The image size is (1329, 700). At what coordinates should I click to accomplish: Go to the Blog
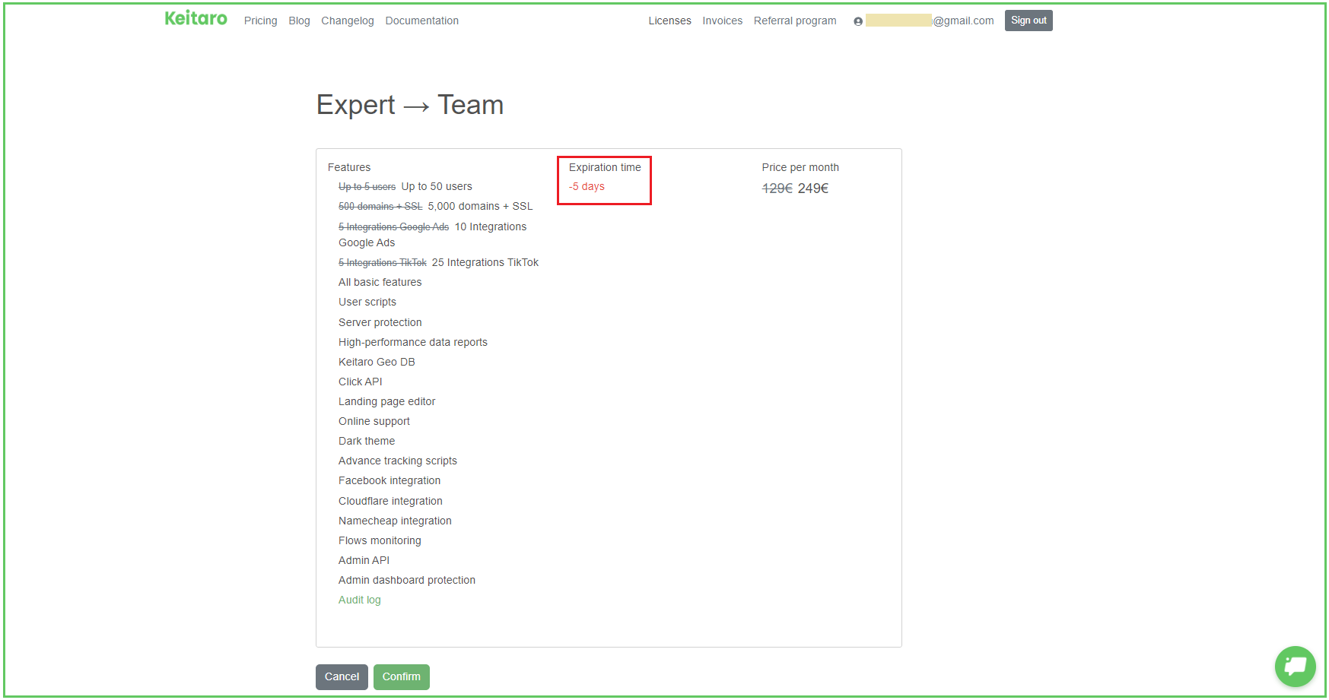point(299,21)
